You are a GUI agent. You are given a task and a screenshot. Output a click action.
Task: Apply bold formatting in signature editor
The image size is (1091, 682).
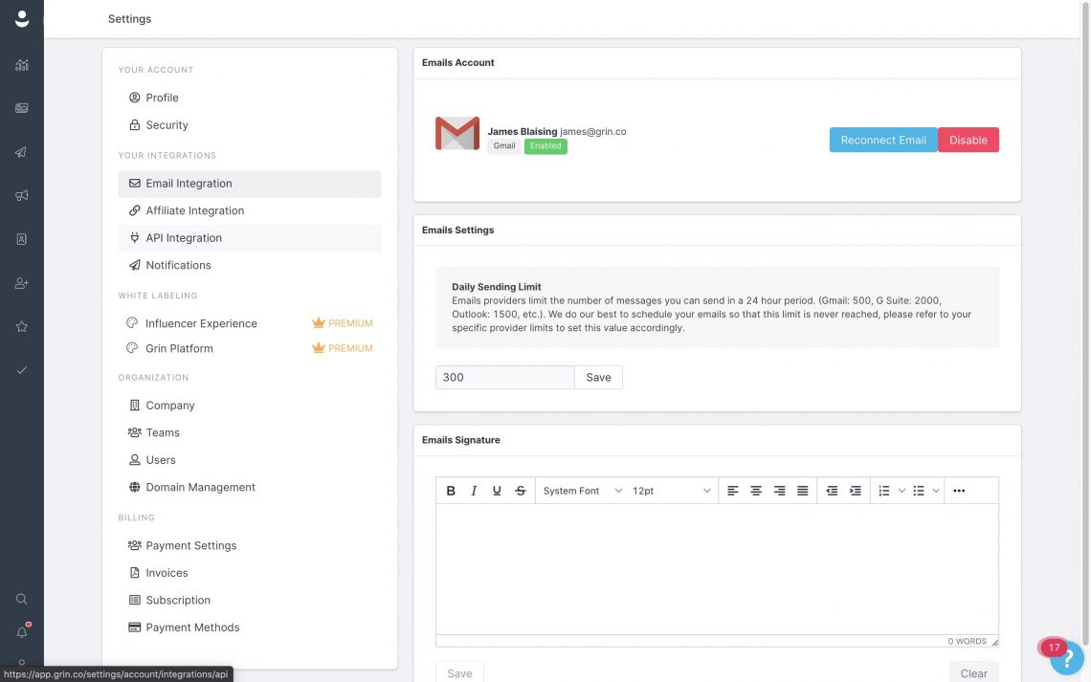pyautogui.click(x=450, y=490)
